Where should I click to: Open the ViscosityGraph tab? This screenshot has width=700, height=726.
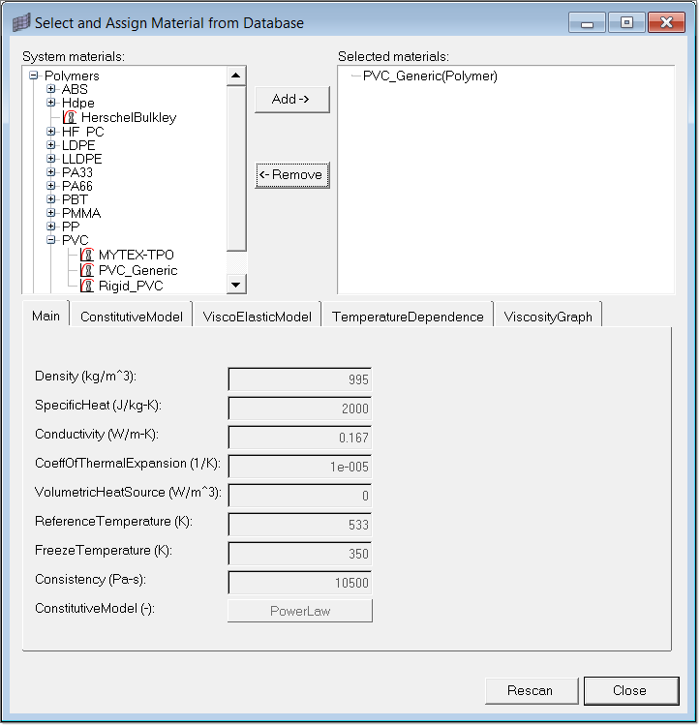(x=548, y=317)
